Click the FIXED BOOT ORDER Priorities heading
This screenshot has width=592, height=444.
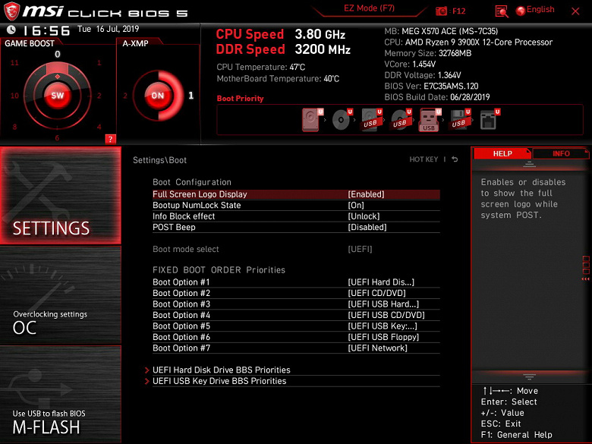point(219,270)
